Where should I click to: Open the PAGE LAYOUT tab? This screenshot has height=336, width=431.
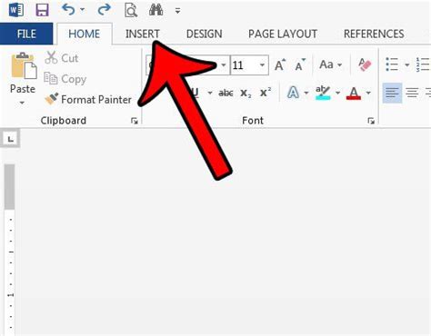coord(283,34)
